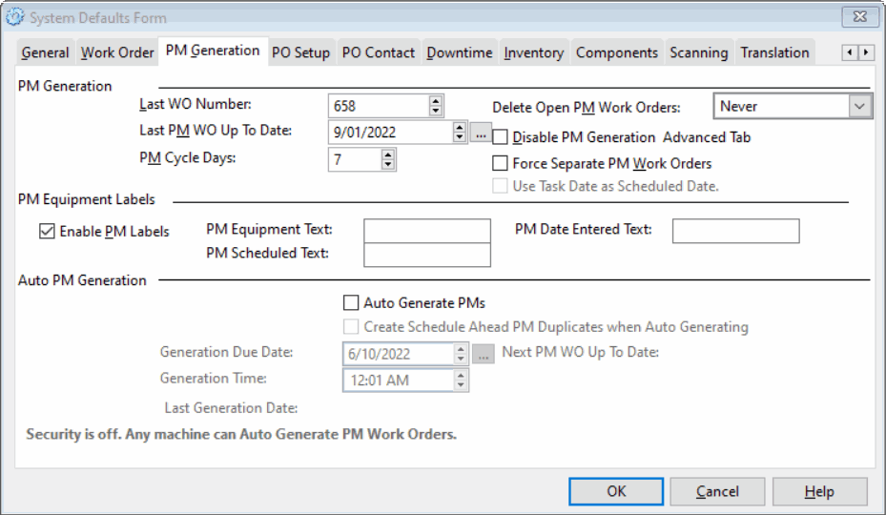Select the PM Generation tab

click(213, 51)
